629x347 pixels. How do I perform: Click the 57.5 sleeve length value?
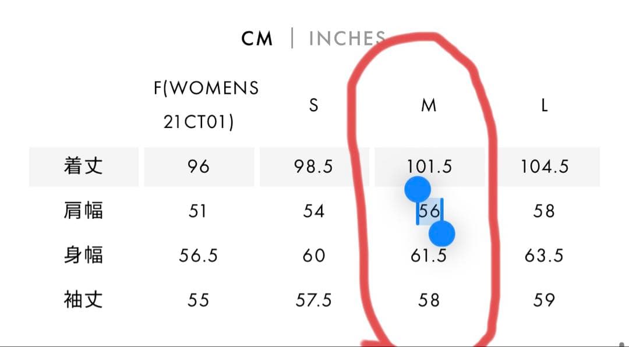pos(313,300)
